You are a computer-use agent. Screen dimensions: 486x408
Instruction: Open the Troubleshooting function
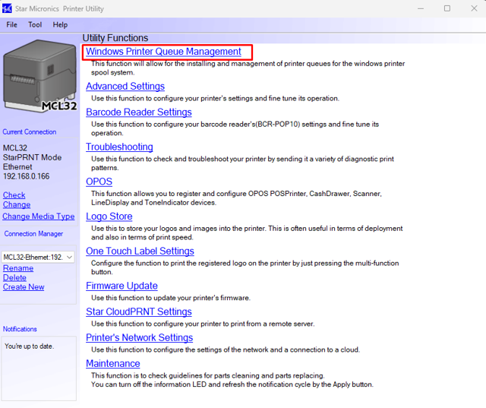click(x=119, y=147)
